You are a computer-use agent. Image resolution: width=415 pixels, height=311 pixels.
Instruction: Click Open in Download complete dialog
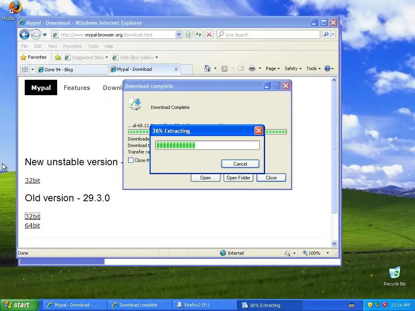pos(205,178)
